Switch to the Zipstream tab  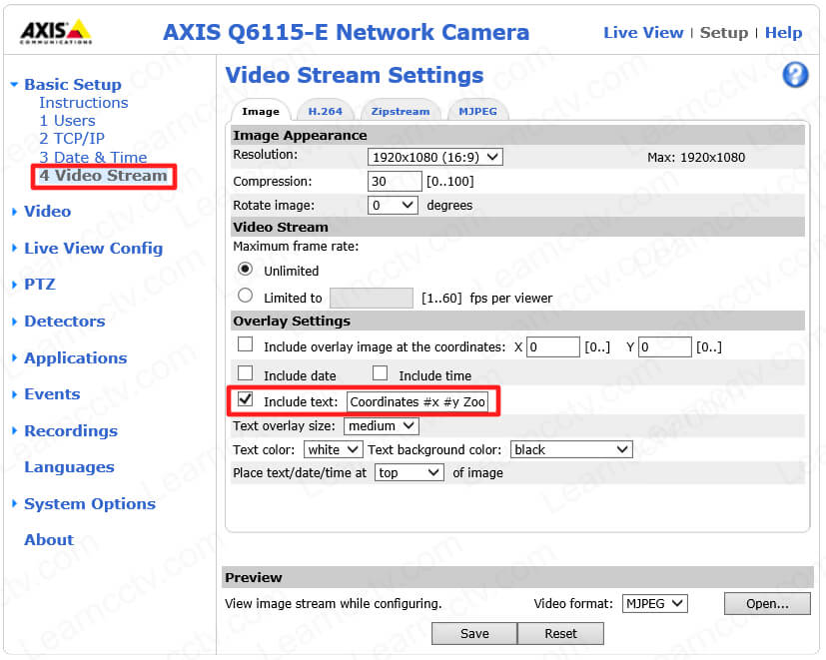tap(400, 111)
